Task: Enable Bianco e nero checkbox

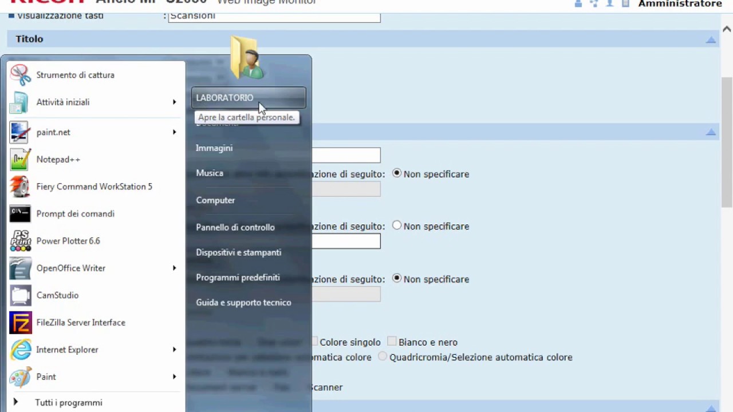Action: point(392,342)
